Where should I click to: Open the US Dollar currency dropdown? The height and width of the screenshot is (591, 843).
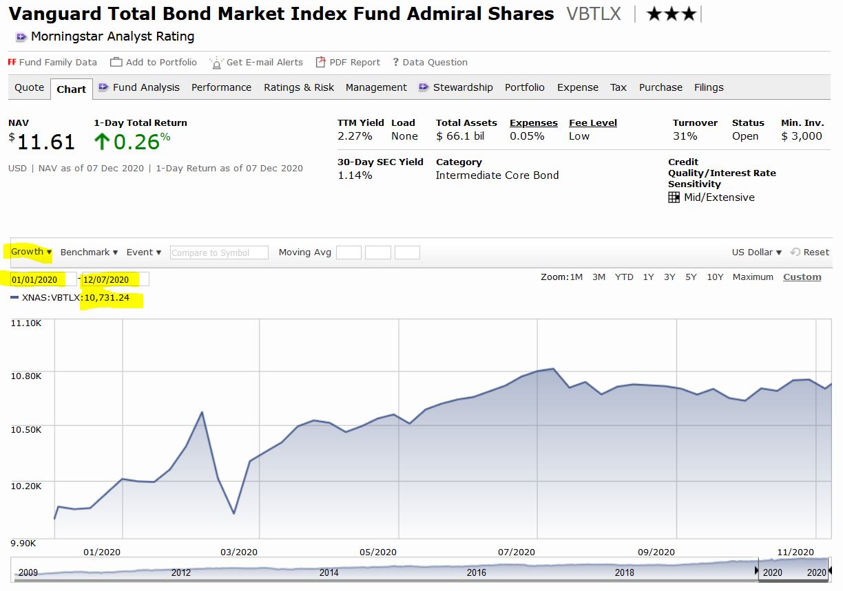pyautogui.click(x=757, y=252)
